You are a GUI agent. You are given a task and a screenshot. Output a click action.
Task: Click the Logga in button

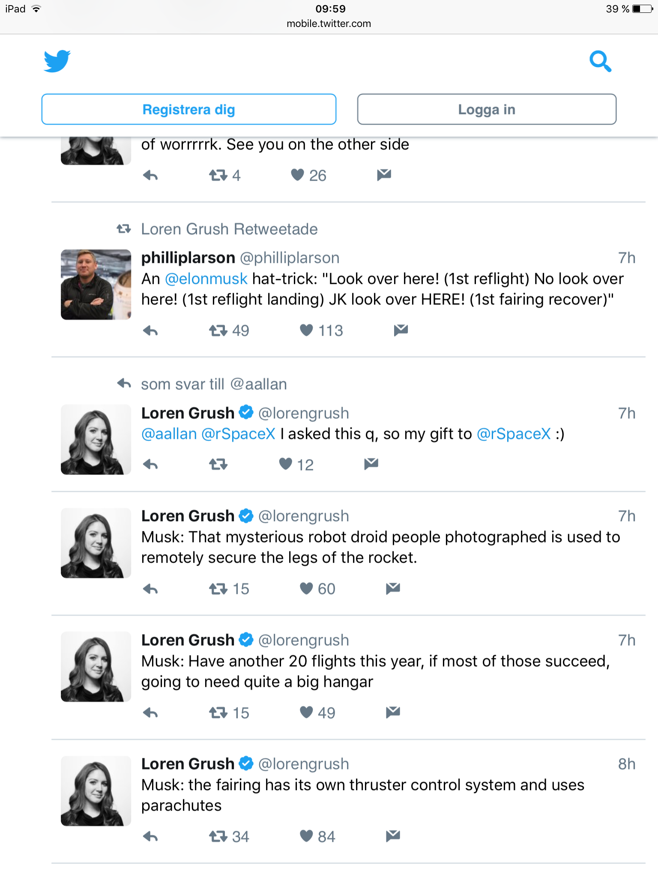pyautogui.click(x=487, y=109)
